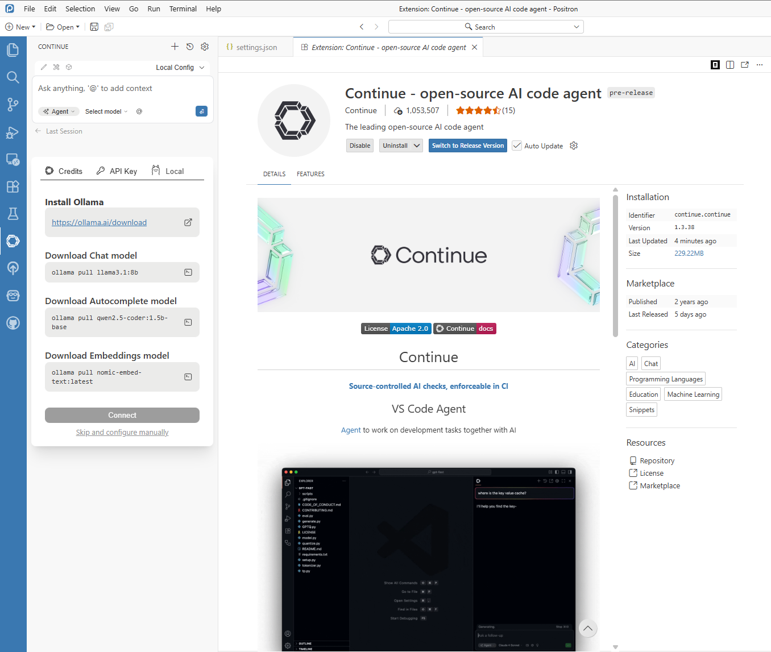The height and width of the screenshot is (652, 771).
Task: Open Continue session history icon
Action: coord(190,47)
